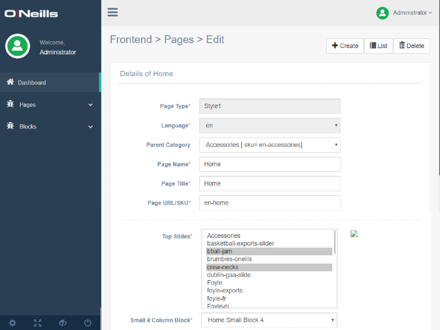Image resolution: width=440 pixels, height=330 pixels.
Task: Click the fullscreen expand icon
Action: 38,323
